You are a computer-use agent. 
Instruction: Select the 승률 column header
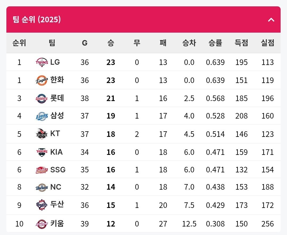215,43
